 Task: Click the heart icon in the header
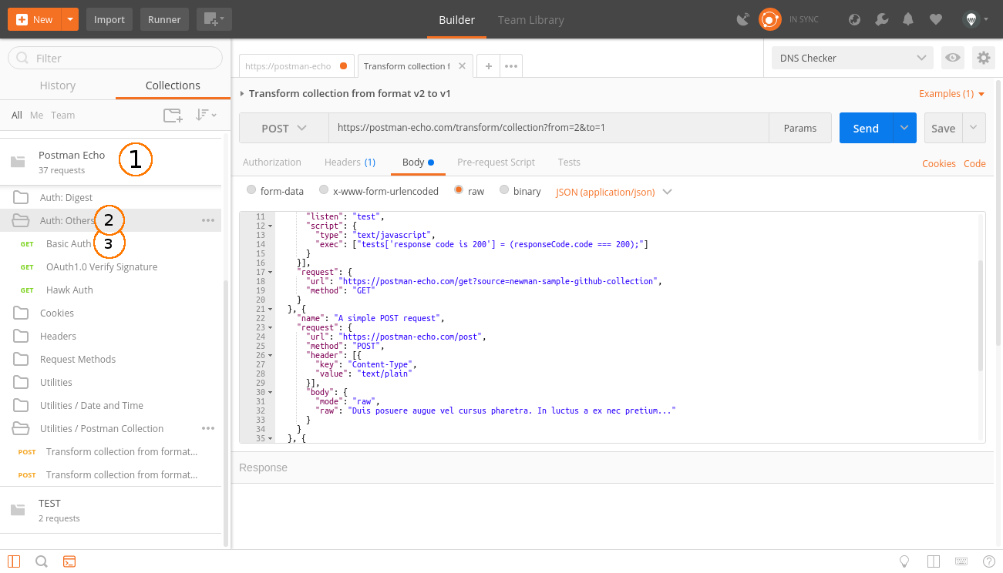pyautogui.click(x=935, y=18)
